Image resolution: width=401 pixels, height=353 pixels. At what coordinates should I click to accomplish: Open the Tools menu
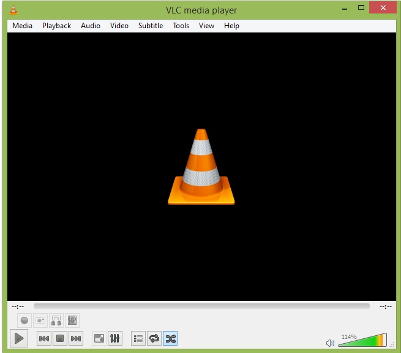tap(181, 26)
